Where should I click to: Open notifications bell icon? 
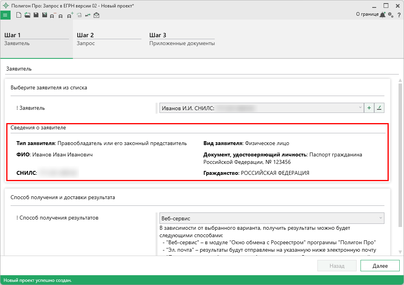[382, 15]
